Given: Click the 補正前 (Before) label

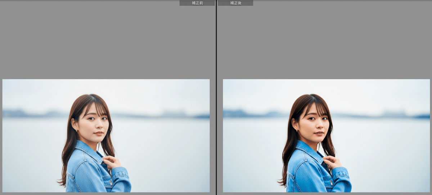Looking at the screenshot, I should pyautogui.click(x=197, y=3).
